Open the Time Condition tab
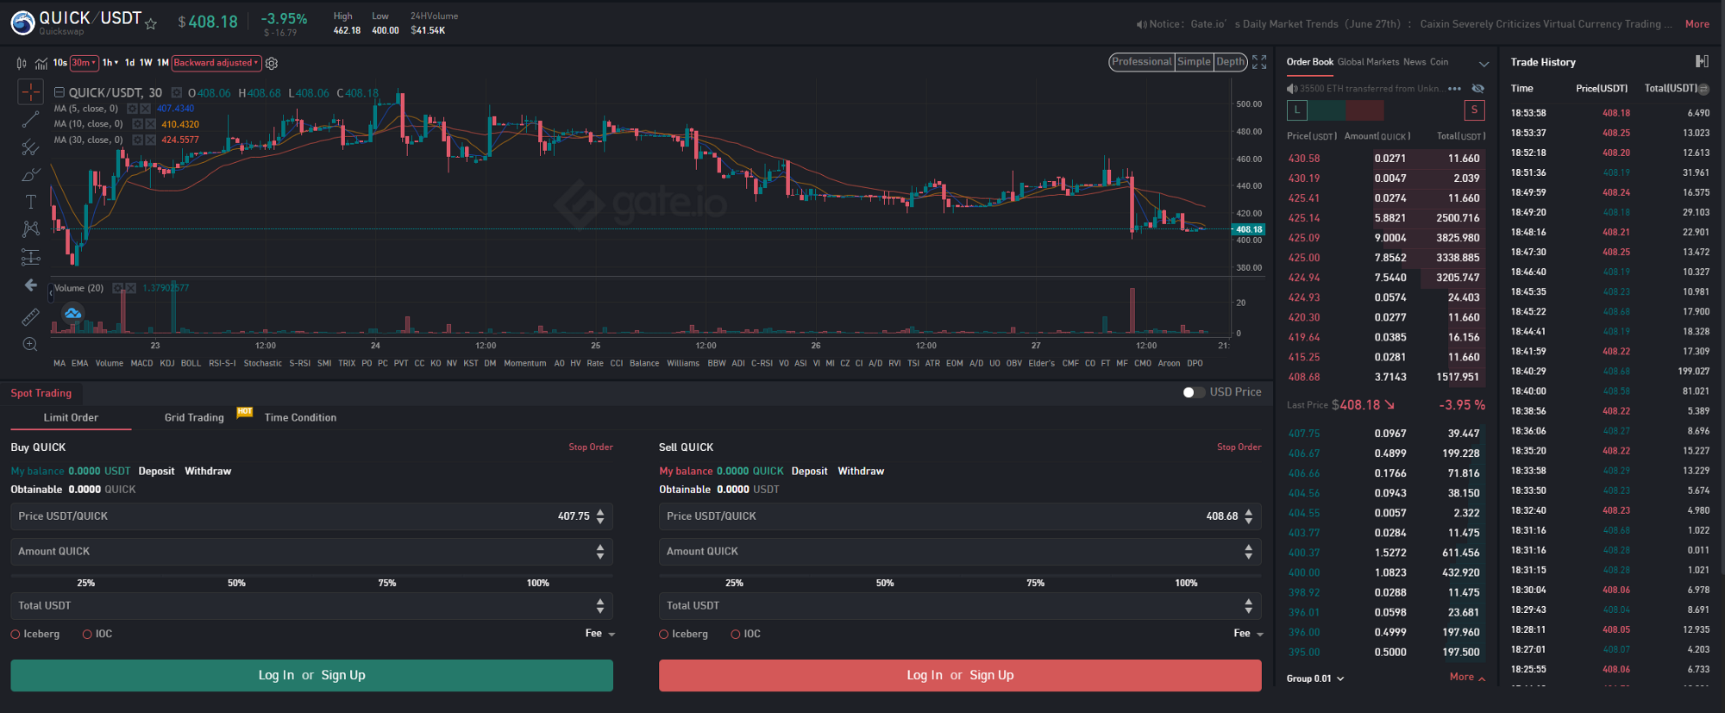 coord(300,417)
